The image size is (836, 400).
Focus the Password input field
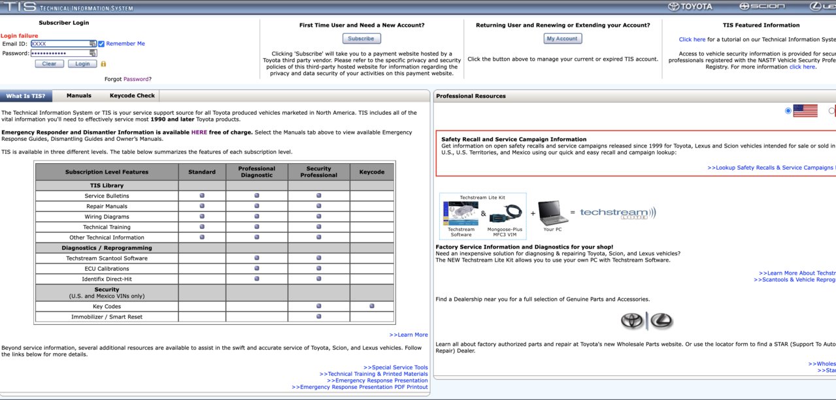point(63,54)
